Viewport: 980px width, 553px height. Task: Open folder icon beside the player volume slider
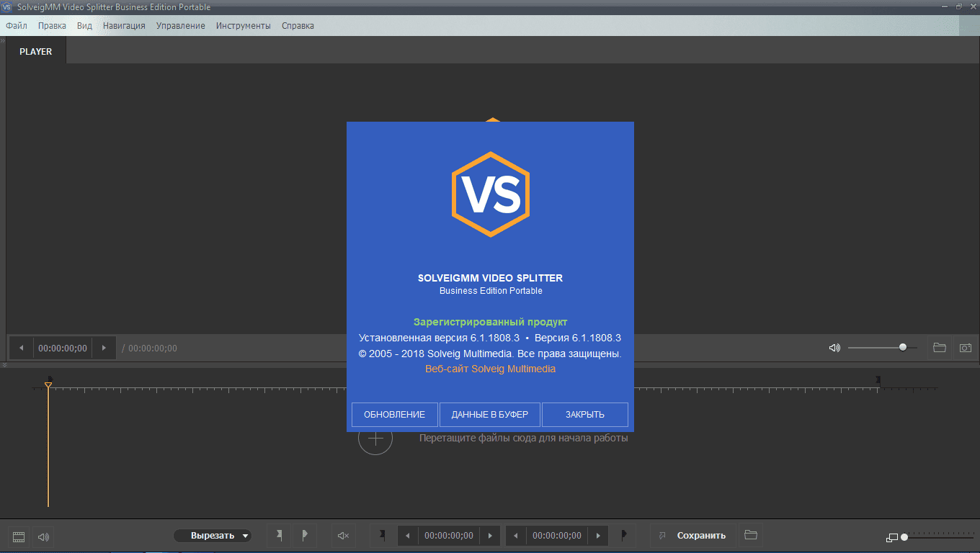point(939,348)
